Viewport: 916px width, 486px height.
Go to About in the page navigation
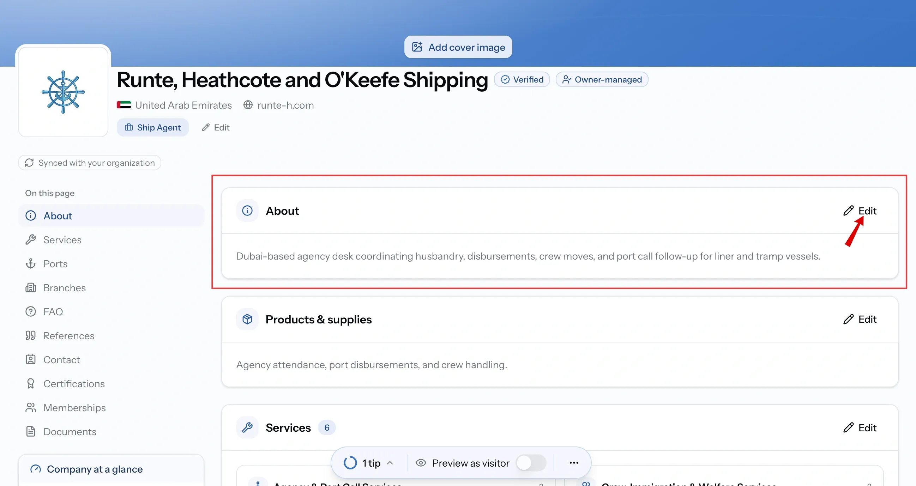pyautogui.click(x=111, y=215)
